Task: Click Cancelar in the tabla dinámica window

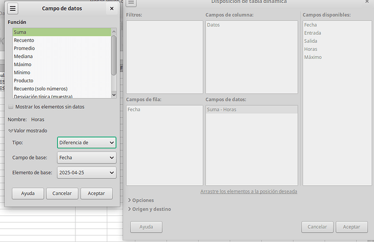Action: pyautogui.click(x=317, y=227)
